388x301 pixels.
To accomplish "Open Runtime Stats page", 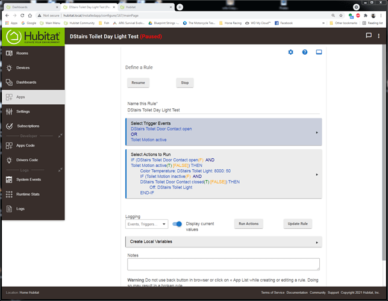I will coord(33,194).
